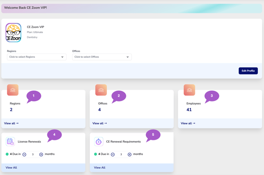
Task: Open the Offices select dropdown
Action: pos(102,57)
